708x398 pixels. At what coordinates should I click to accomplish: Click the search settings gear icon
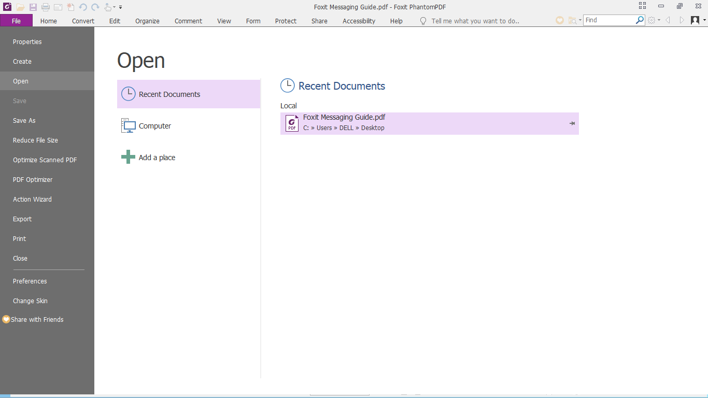[652, 20]
